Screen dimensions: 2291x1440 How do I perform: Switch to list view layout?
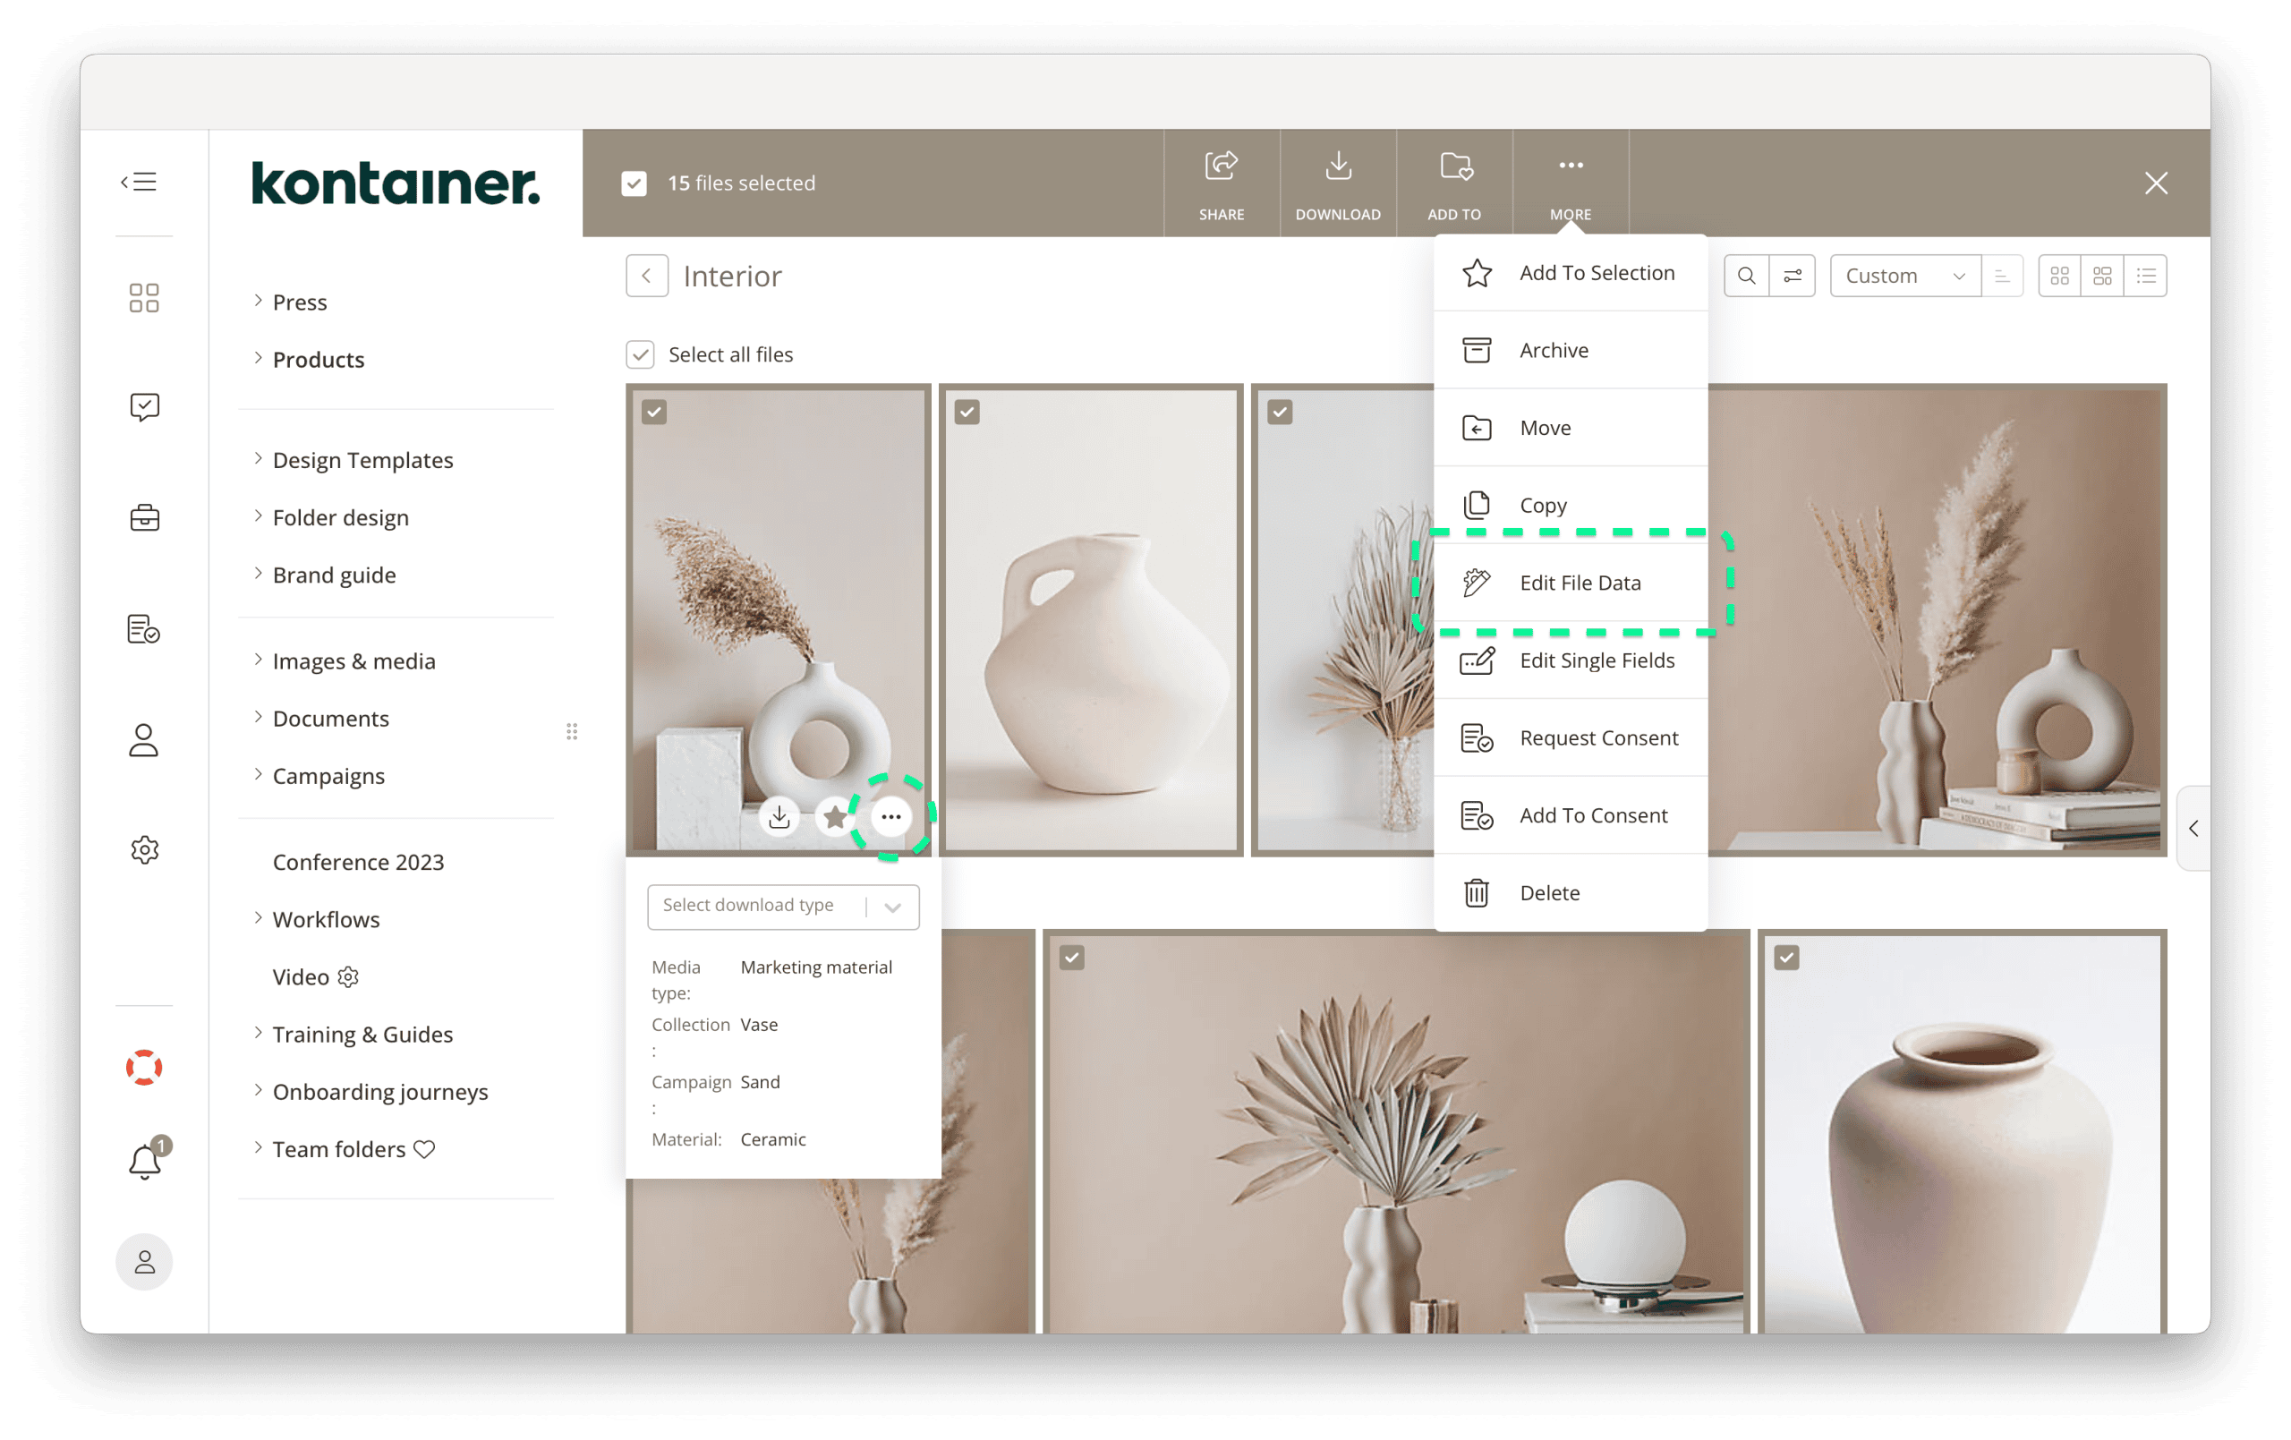[x=2146, y=275]
